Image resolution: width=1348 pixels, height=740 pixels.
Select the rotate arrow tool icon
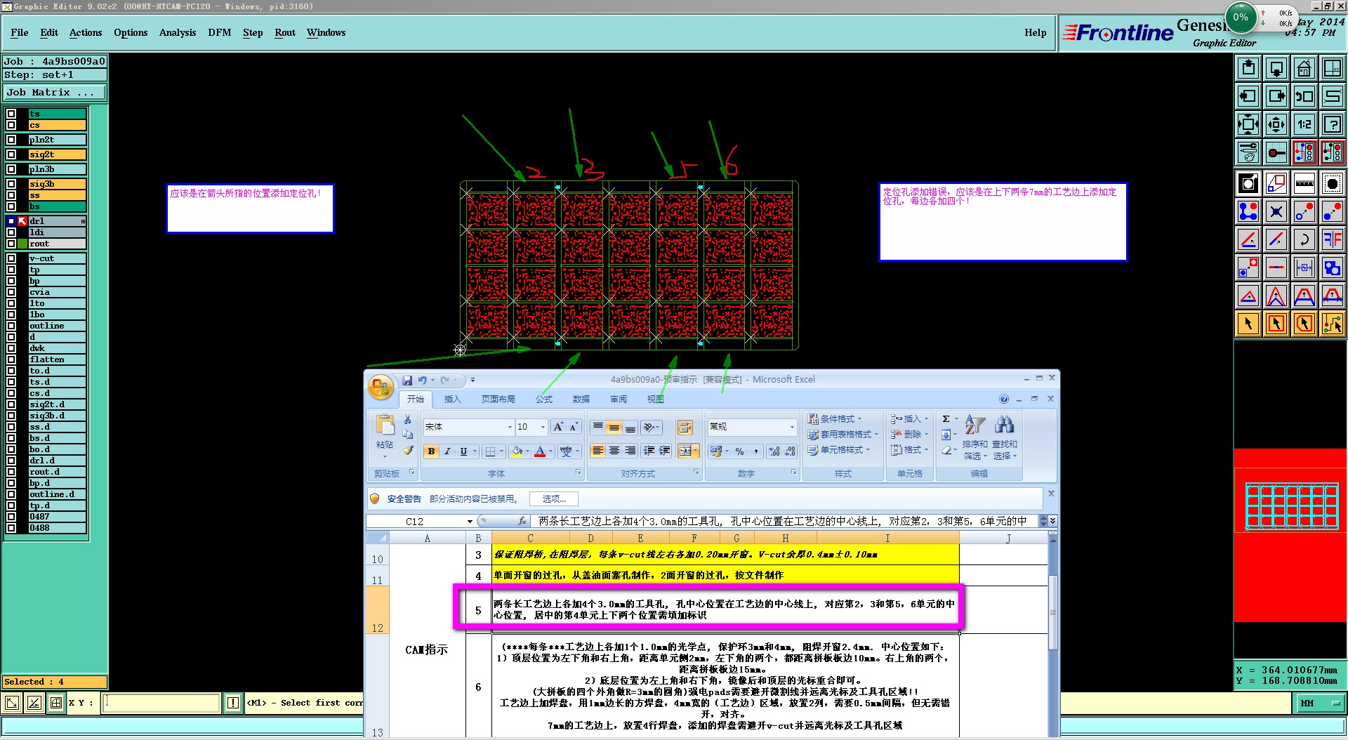(x=1304, y=239)
